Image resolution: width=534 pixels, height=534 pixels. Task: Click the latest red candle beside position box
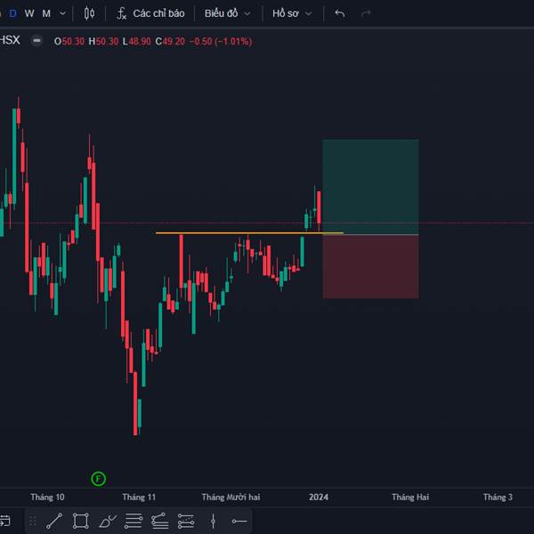click(319, 207)
